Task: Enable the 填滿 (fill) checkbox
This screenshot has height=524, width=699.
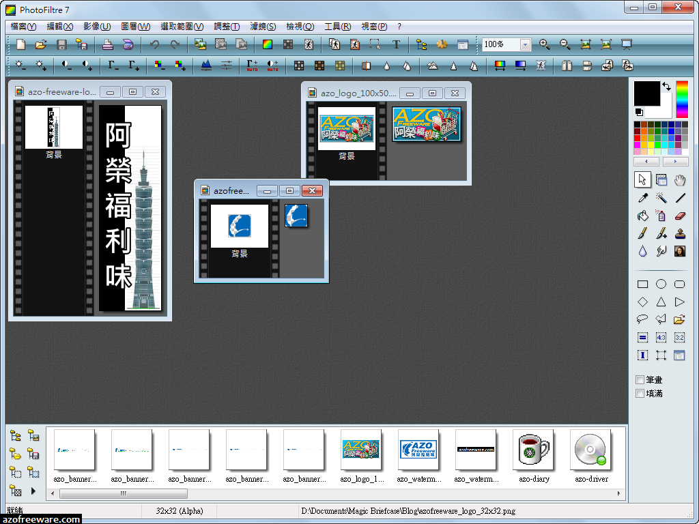Action: [640, 393]
